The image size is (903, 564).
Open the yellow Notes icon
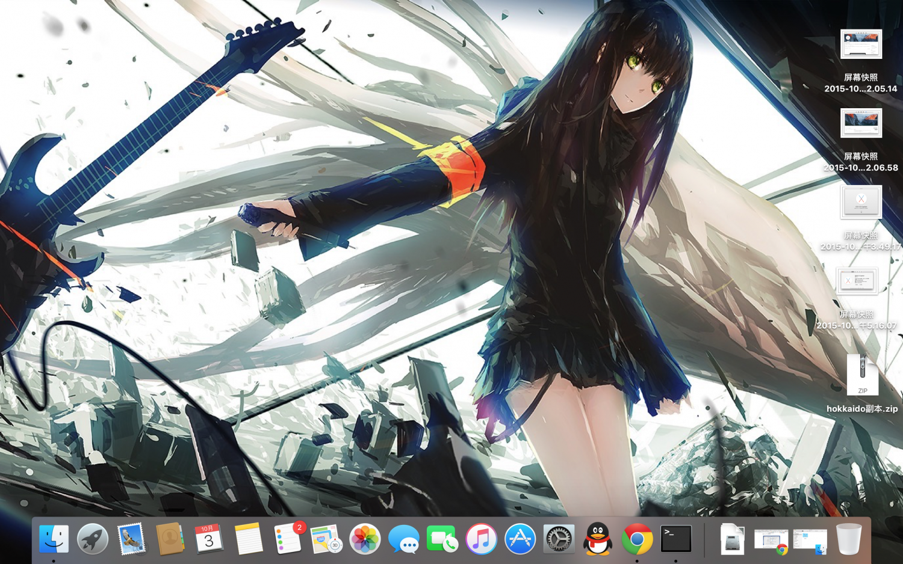[x=248, y=539]
